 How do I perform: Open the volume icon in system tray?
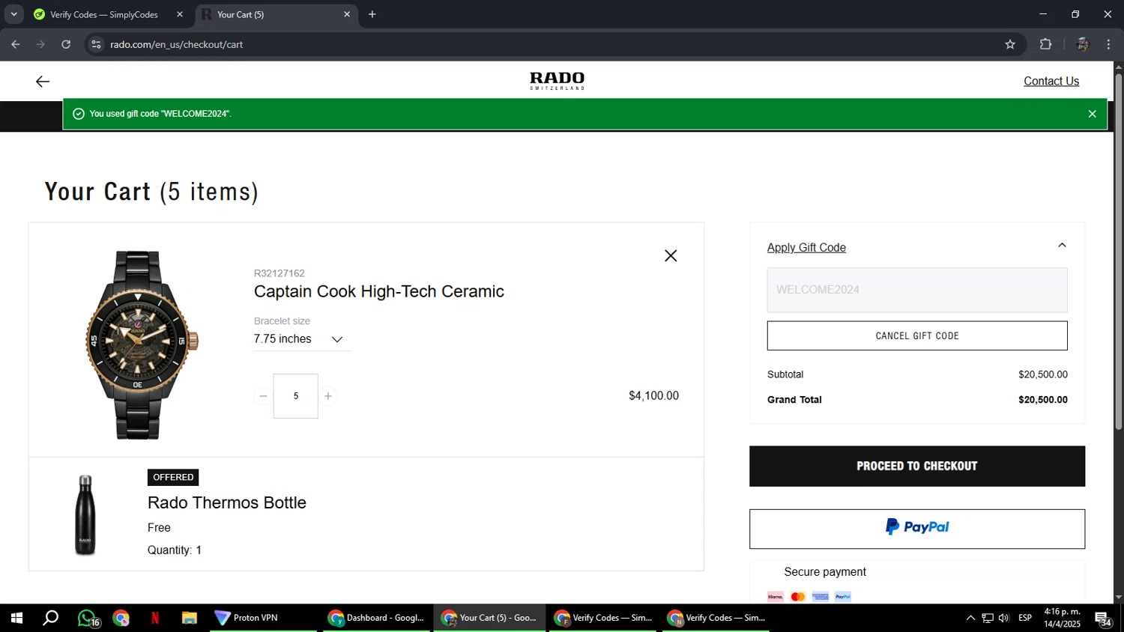point(1004,618)
